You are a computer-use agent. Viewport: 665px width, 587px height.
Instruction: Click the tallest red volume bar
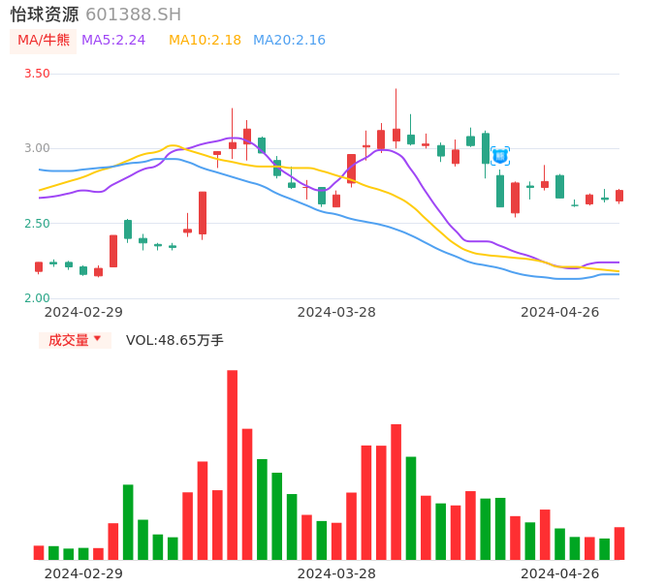pos(233,465)
